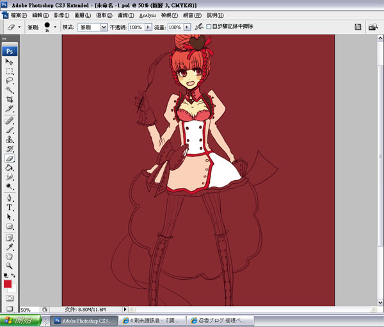
Task: Select the History Brush tool
Action: point(10,149)
